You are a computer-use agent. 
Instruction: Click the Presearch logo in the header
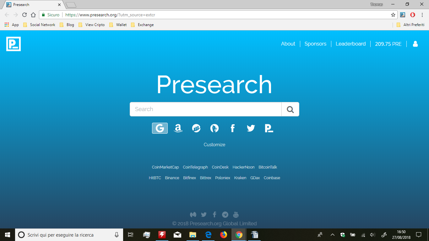coord(13,44)
